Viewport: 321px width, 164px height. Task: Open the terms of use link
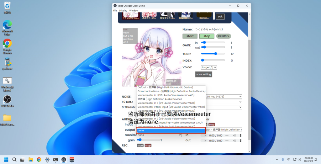coord(171,82)
